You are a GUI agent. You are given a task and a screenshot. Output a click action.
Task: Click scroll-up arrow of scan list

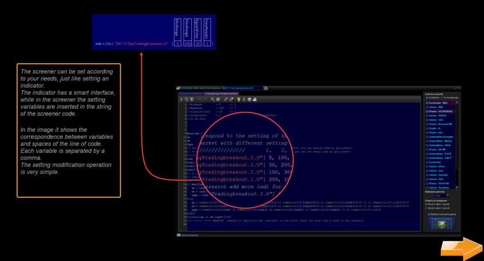point(457,103)
